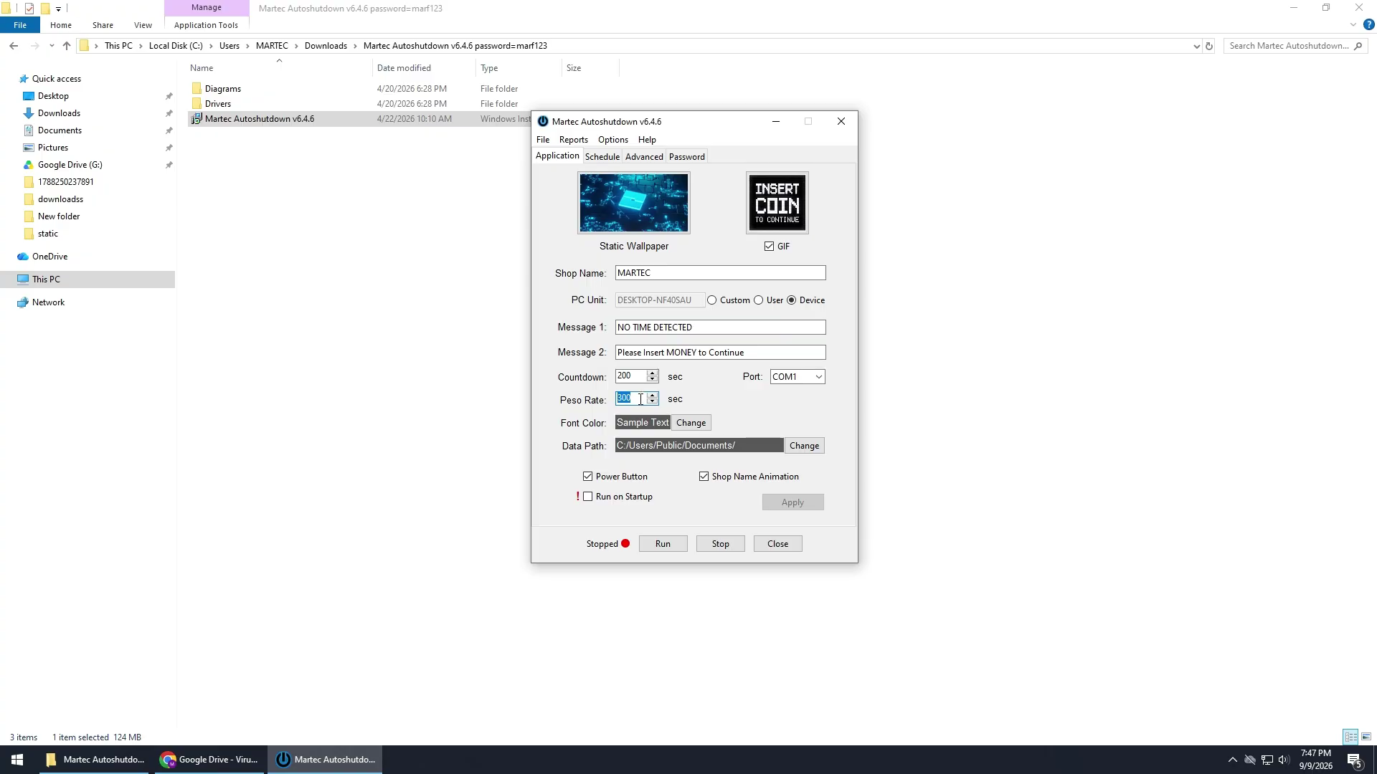1377x774 pixels.
Task: Switch to the Advanced tab
Action: (644, 157)
